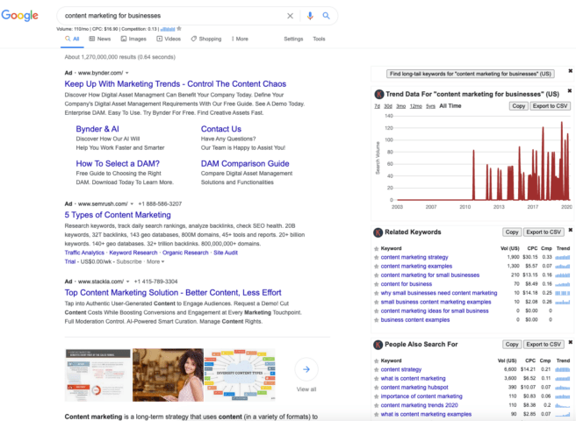
Task: Open the semrush.com ad dropdown arrow
Action: pyautogui.click(x=132, y=204)
